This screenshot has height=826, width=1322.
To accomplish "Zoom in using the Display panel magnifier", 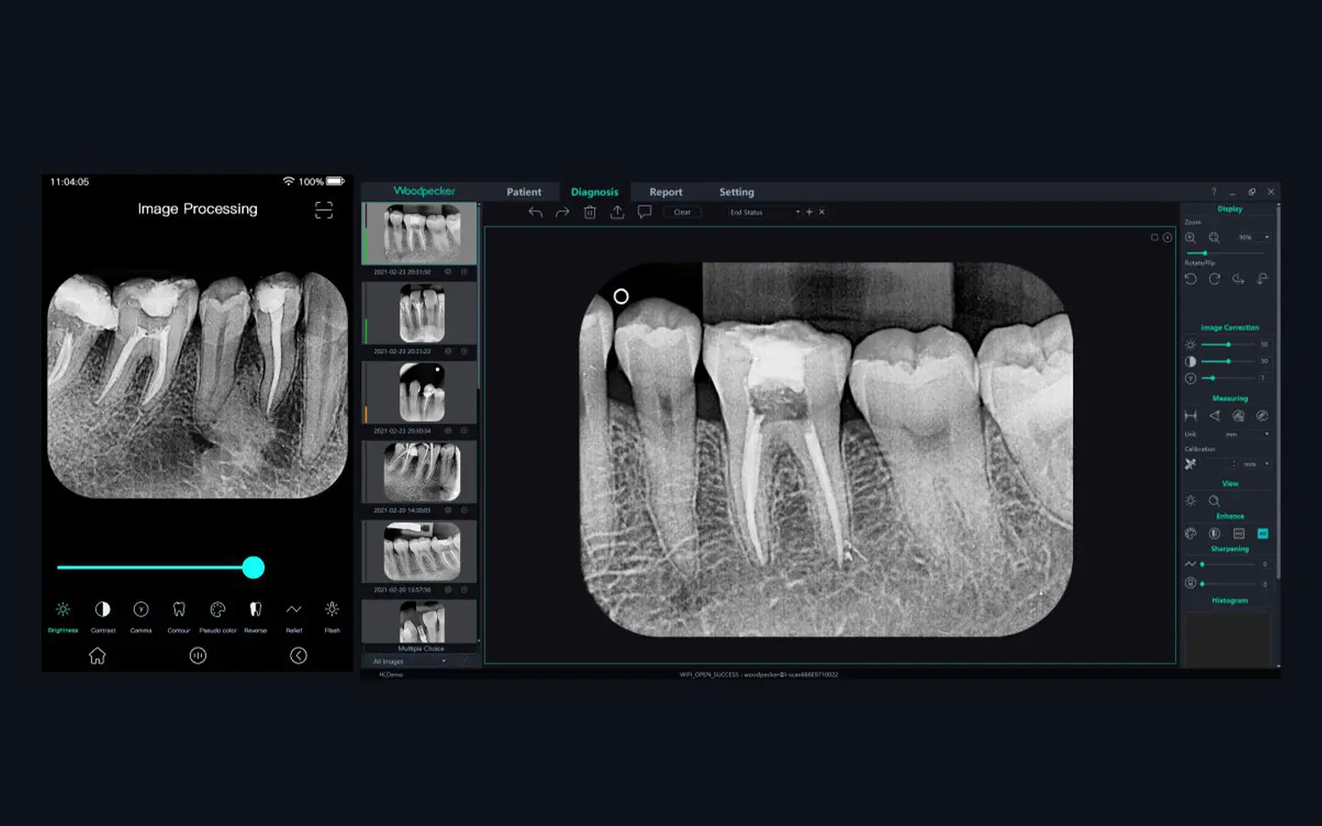I will click(1191, 238).
